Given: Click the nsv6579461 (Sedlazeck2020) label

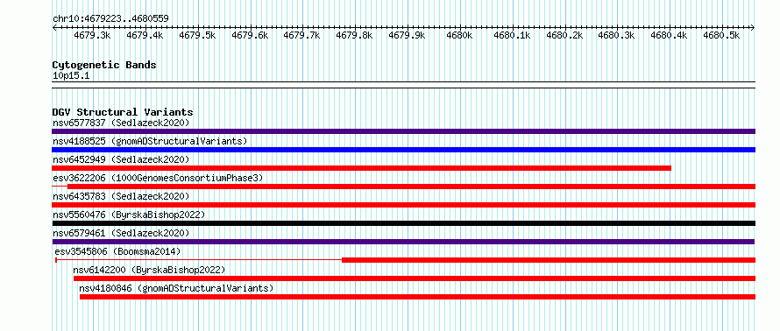Looking at the screenshot, I should (x=121, y=233).
